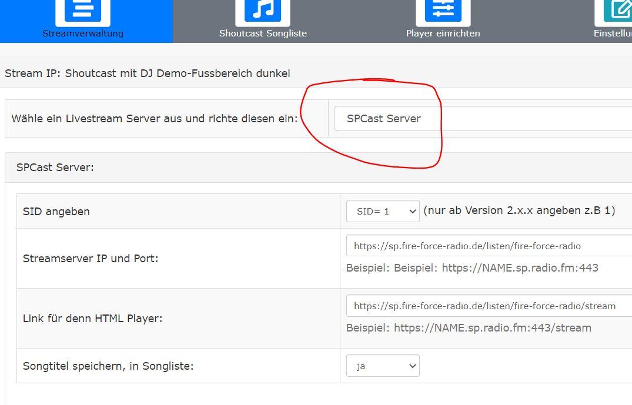Switch to the Streamverwaltung tab label
The width and height of the screenshot is (632, 405).
83,34
